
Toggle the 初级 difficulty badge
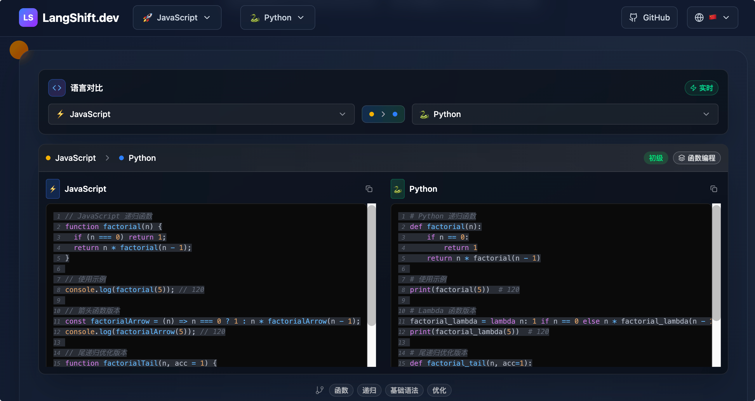coord(656,158)
